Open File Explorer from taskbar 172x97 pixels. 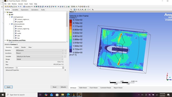(x=63, y=95)
